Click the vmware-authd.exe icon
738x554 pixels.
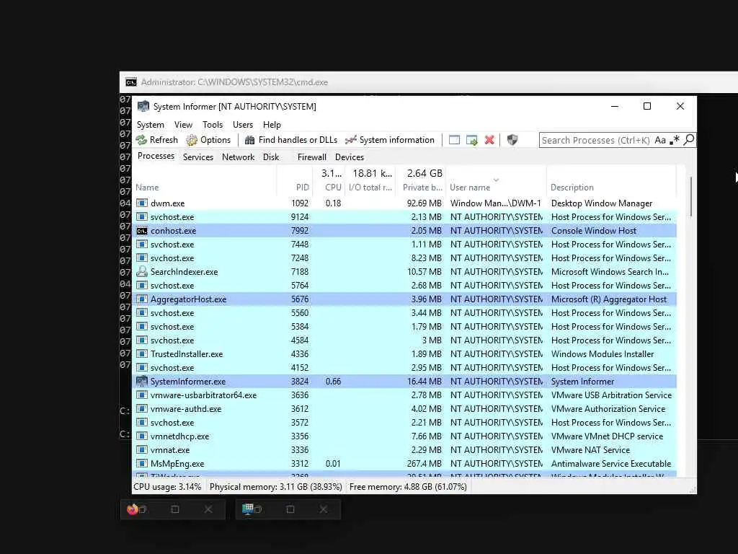coord(142,409)
